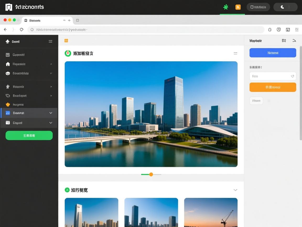302x227 pixels.
Task: Click the share arrow icon in the right panel
Action: pos(294,40)
